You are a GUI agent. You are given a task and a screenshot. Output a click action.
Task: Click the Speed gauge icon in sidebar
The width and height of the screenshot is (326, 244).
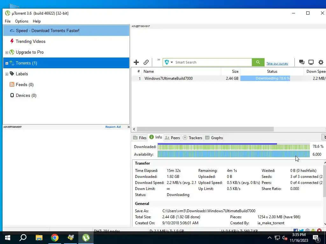coord(12,31)
